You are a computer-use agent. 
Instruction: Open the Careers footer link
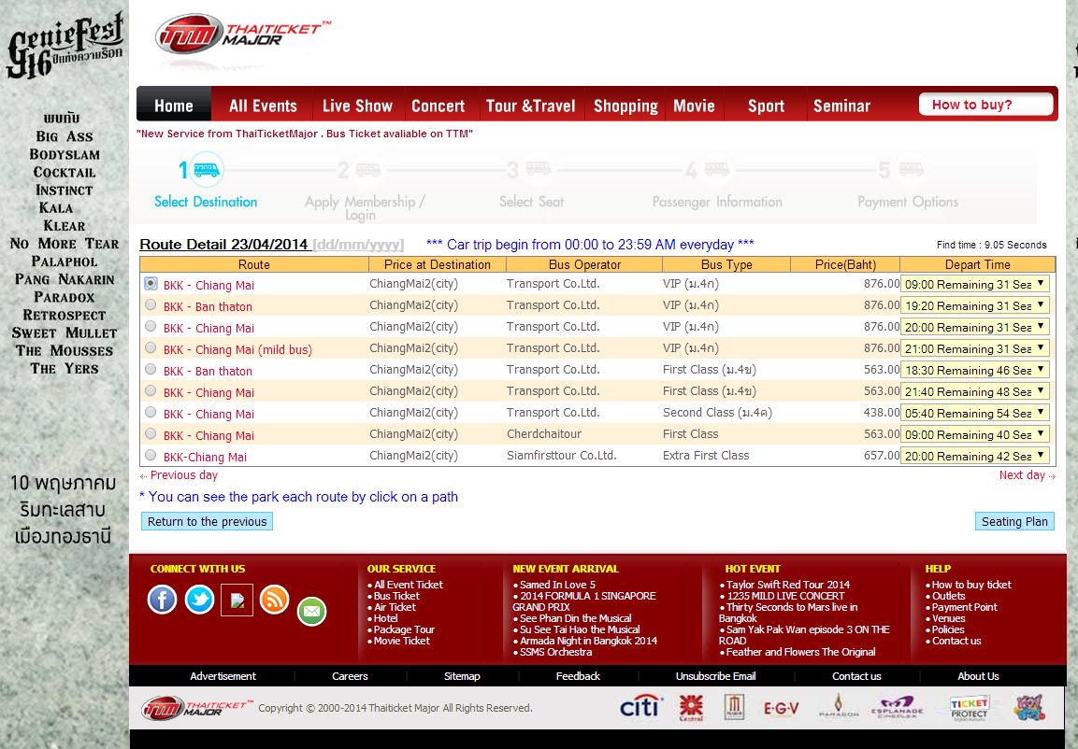point(350,676)
